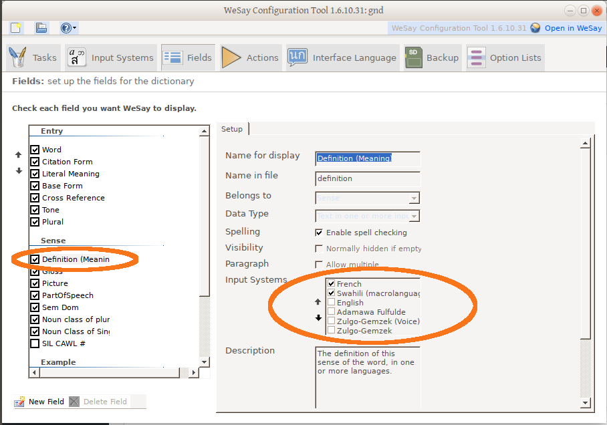The width and height of the screenshot is (607, 425).
Task: Click the Description text box
Action: [x=368, y=377]
